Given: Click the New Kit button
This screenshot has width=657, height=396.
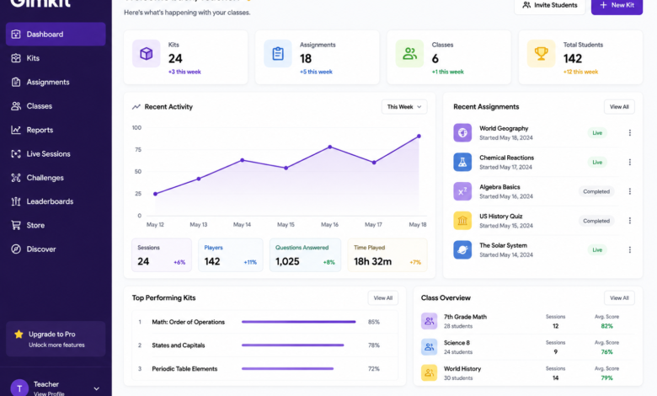Looking at the screenshot, I should point(617,5).
